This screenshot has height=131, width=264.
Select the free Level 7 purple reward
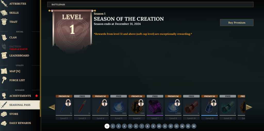(x=155, y=107)
